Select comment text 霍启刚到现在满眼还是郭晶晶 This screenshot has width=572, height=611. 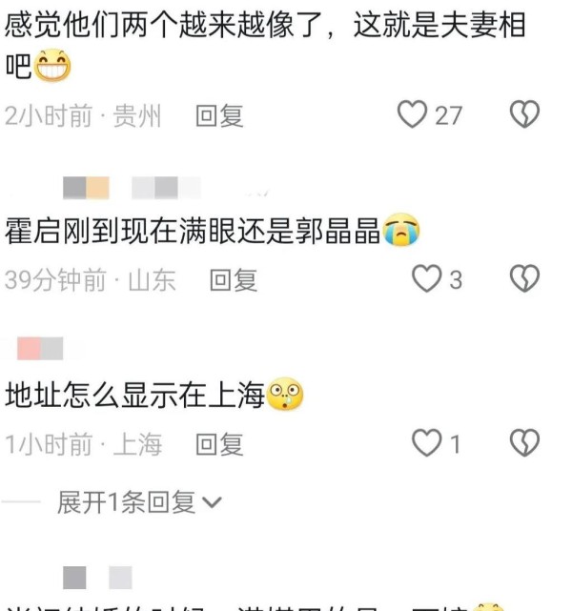point(193,231)
